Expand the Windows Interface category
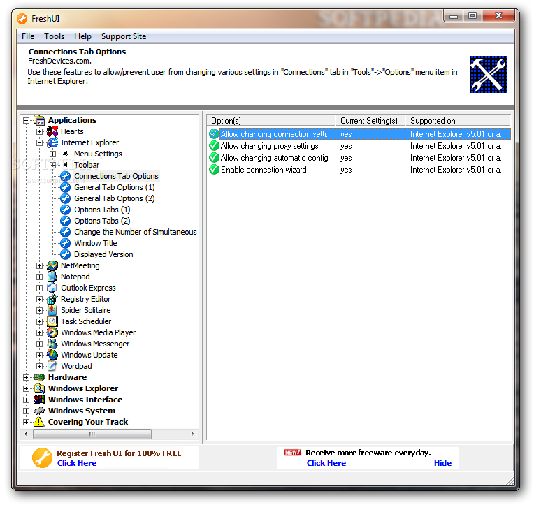 point(27,400)
